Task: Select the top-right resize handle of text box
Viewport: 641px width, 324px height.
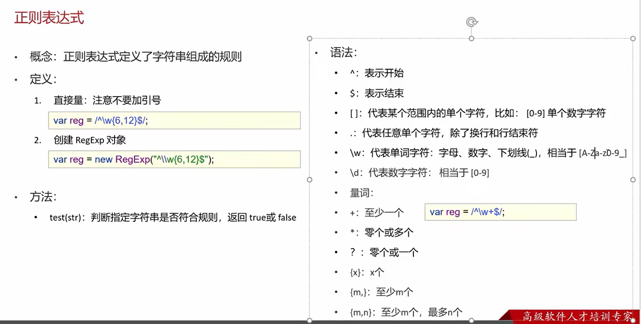Action: coord(633,39)
